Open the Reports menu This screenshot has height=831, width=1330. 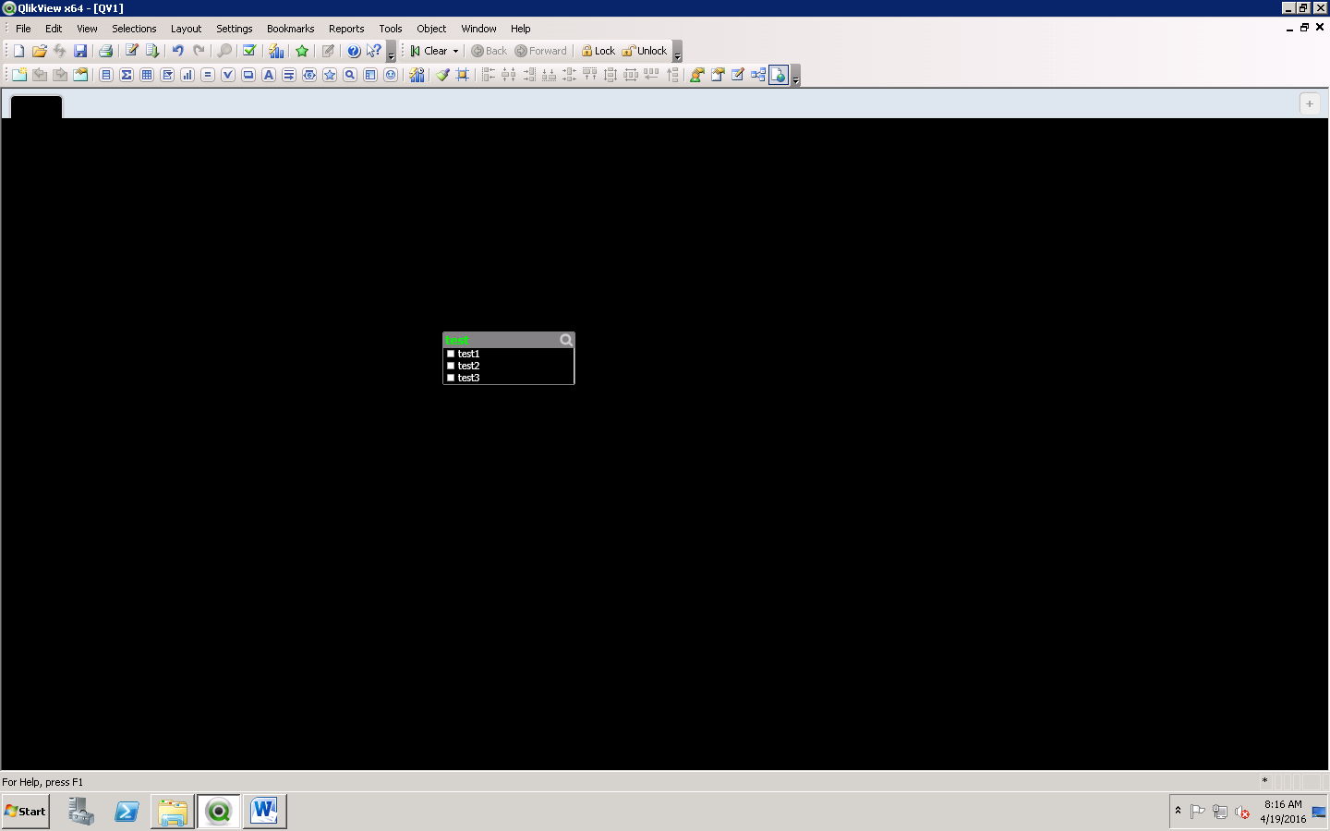click(346, 29)
